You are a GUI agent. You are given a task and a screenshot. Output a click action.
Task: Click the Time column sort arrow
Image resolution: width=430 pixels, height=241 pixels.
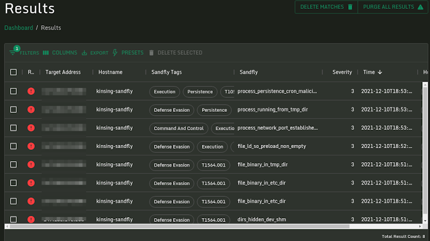pos(380,72)
